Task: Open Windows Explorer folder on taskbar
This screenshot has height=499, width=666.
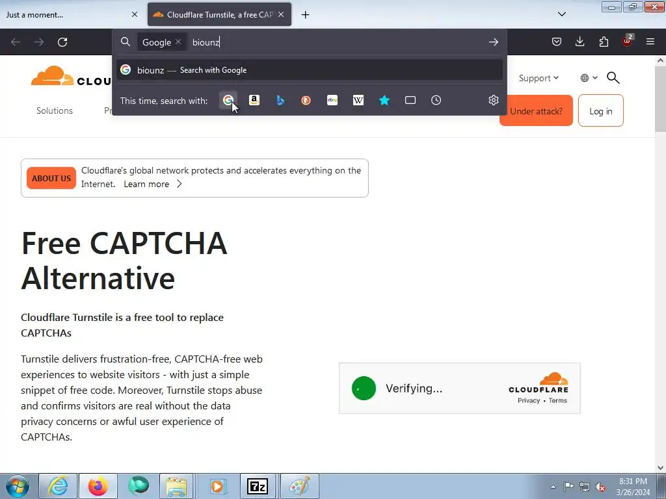Action: pyautogui.click(x=177, y=486)
